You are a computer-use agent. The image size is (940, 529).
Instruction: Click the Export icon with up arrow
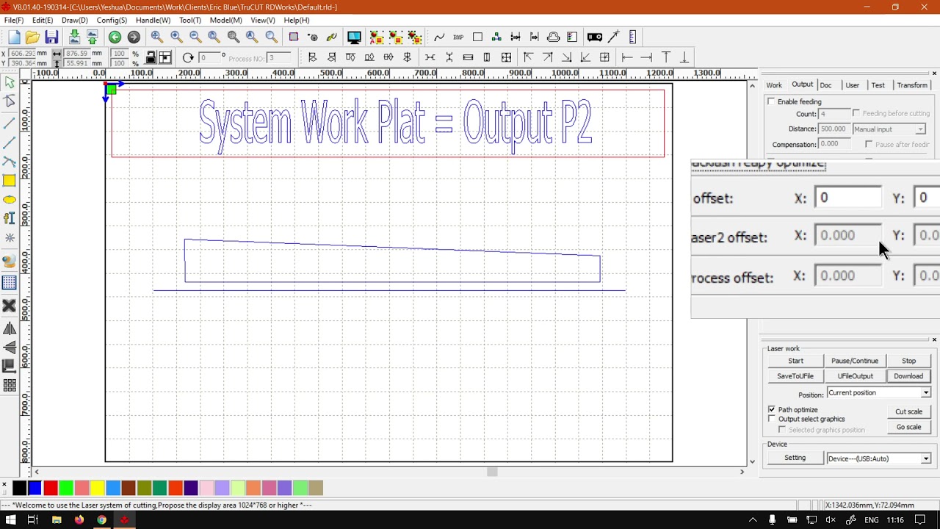coord(93,37)
